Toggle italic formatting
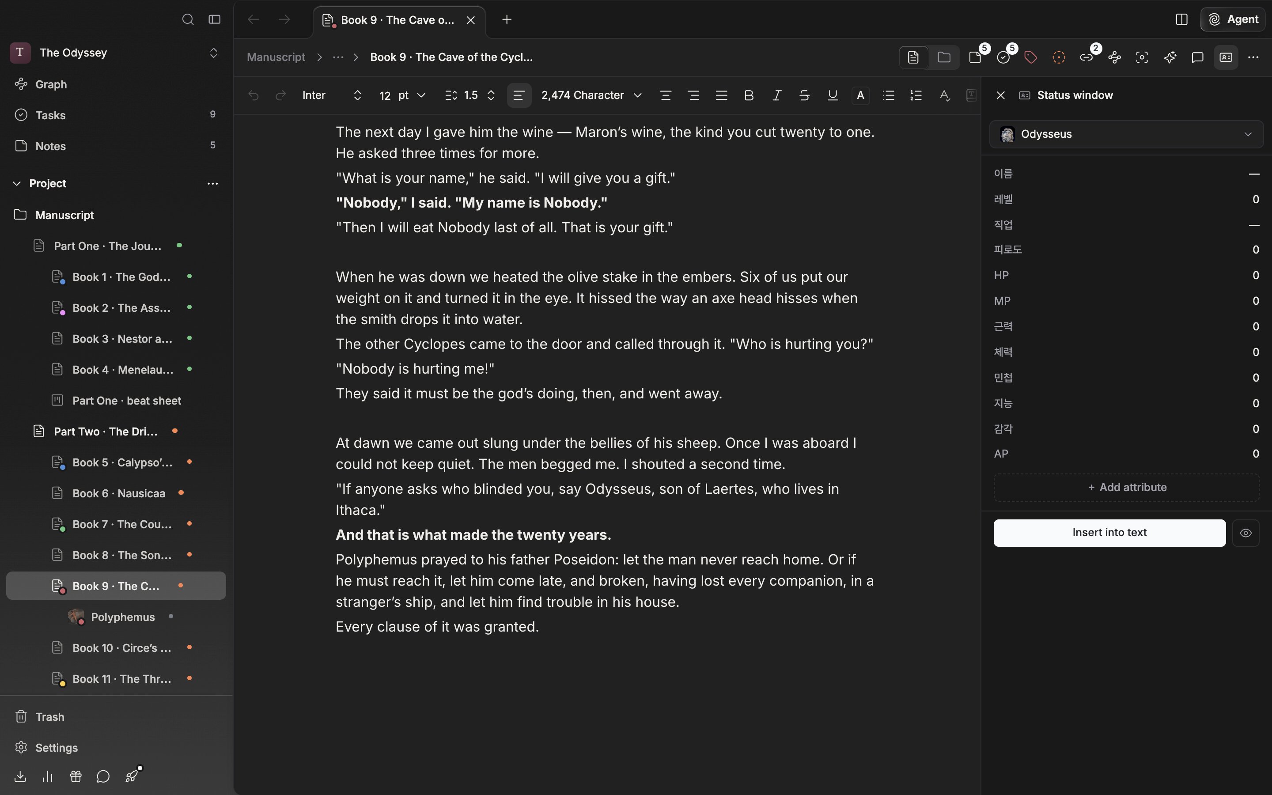This screenshot has height=795, width=1272. point(776,95)
